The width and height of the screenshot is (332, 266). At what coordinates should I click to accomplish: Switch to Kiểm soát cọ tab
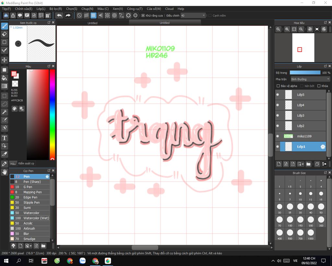(26, 163)
